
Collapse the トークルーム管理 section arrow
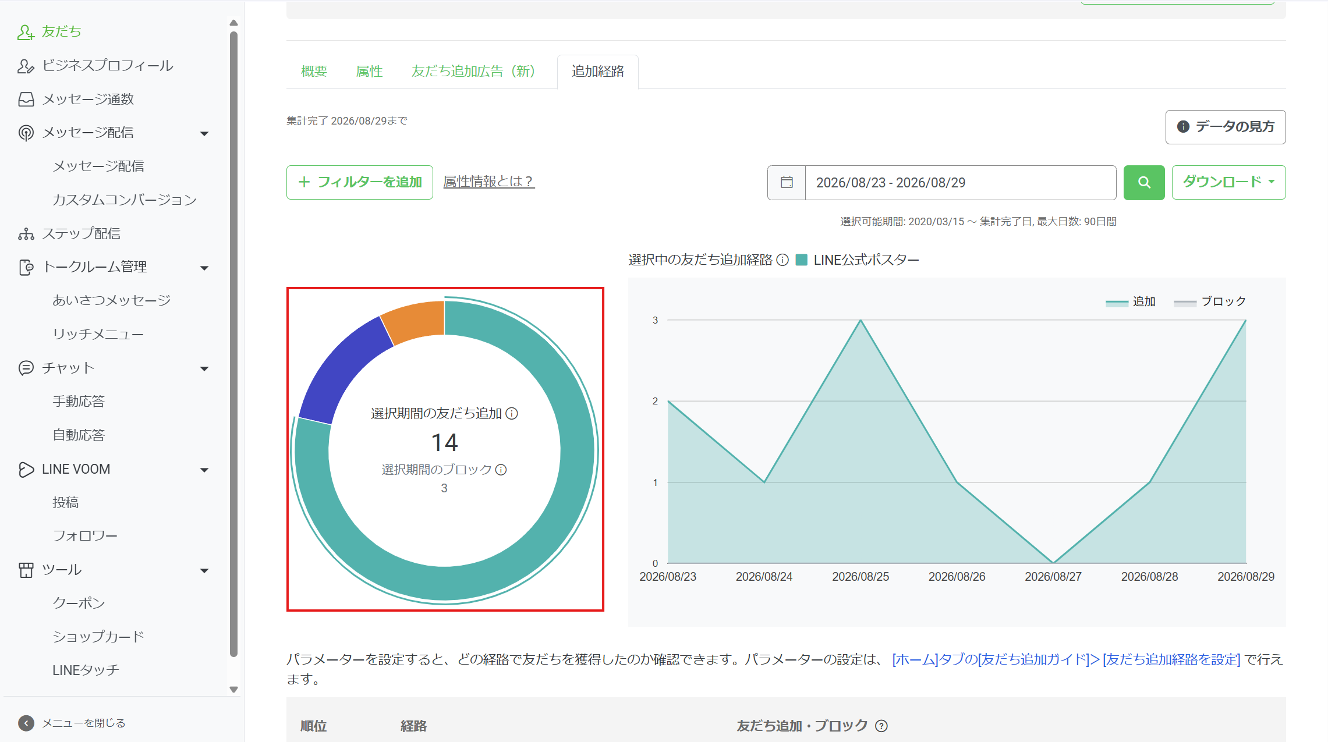pos(204,268)
